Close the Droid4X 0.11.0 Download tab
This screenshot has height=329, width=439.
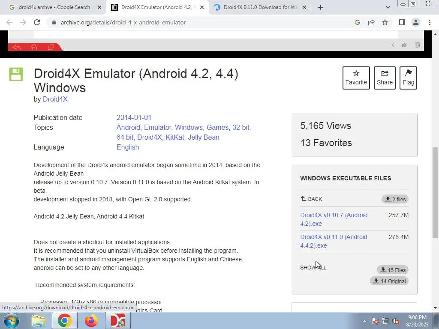(304, 8)
